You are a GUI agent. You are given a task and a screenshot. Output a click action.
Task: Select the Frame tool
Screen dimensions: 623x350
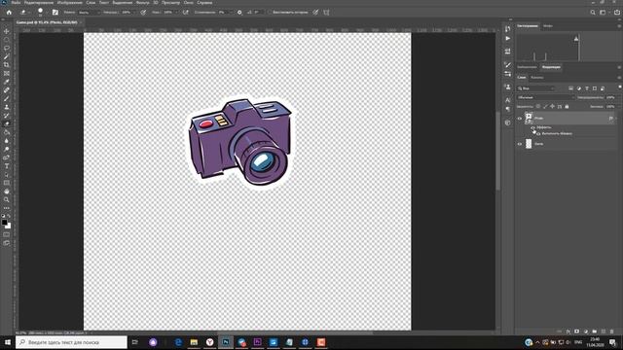click(x=7, y=74)
